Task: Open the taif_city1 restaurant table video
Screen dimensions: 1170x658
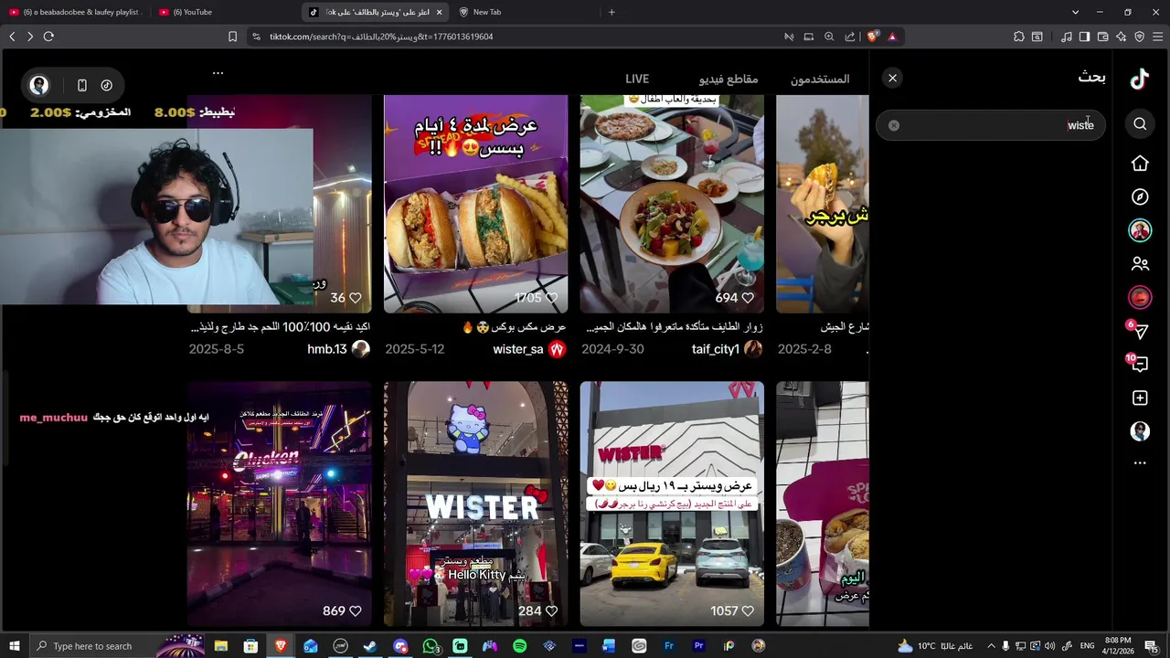Action: pyautogui.click(x=672, y=204)
